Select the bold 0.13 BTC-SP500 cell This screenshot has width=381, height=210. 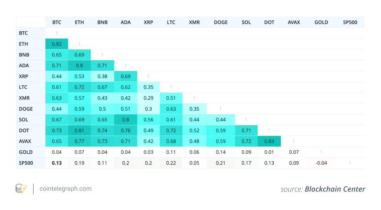pos(57,163)
